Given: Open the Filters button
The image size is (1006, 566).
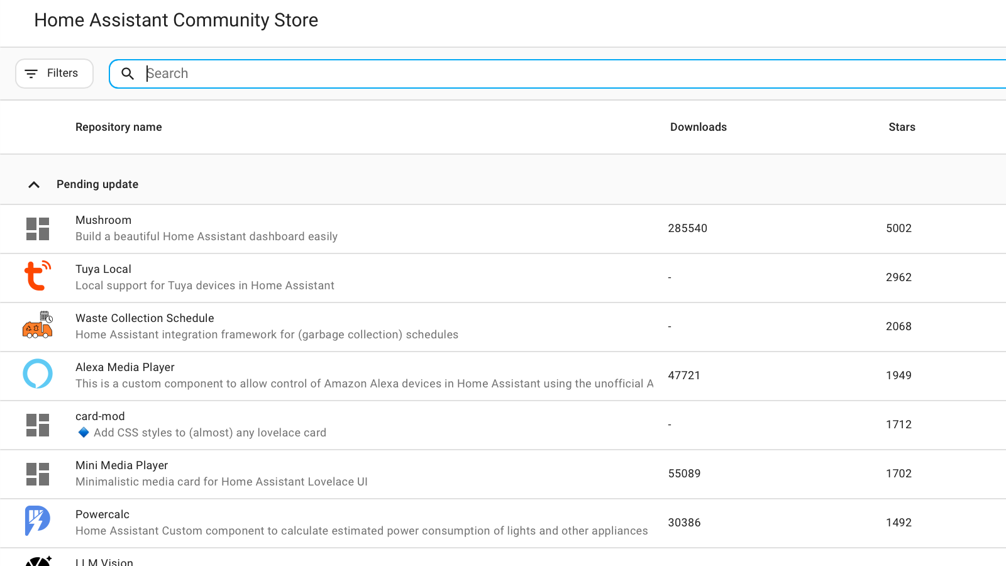Looking at the screenshot, I should click(54, 74).
